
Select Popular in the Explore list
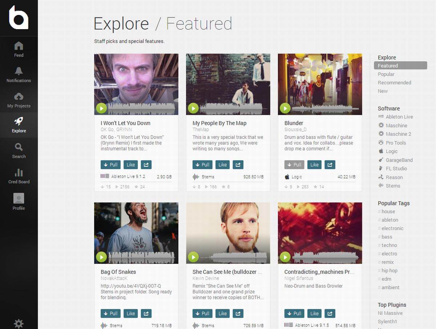(386, 74)
